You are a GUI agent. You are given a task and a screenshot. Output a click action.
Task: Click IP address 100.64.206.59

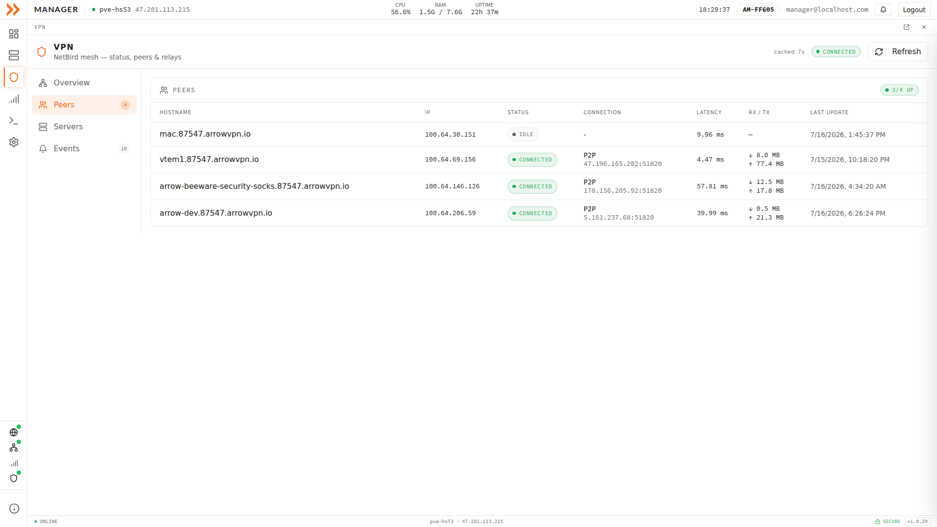[x=450, y=213]
